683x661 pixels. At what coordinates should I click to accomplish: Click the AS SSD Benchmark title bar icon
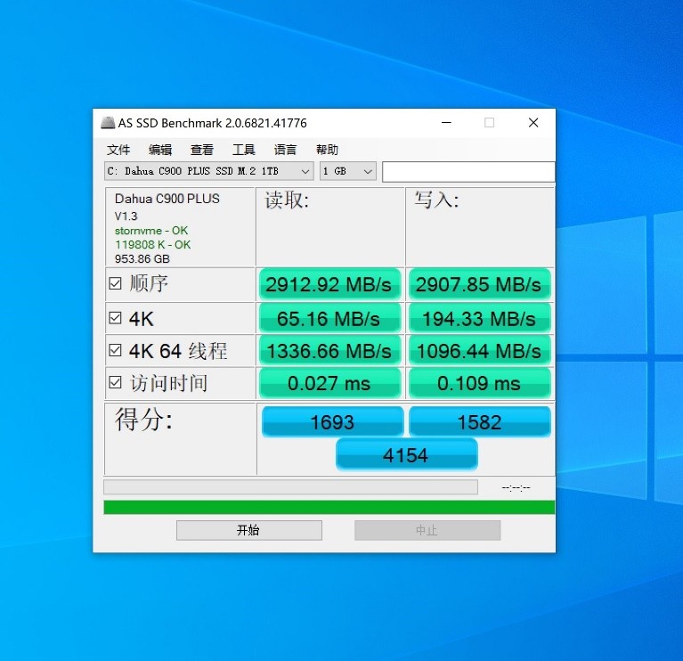(108, 123)
